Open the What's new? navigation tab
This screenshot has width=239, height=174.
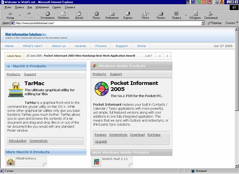[x=33, y=46]
